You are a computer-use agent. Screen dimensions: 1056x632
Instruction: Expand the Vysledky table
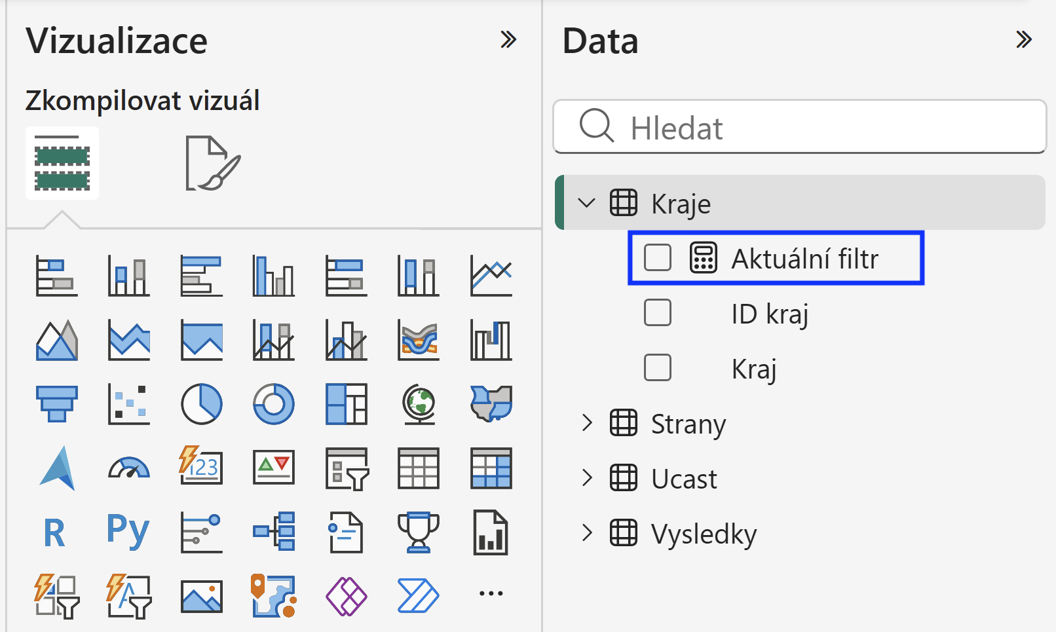[x=587, y=533]
